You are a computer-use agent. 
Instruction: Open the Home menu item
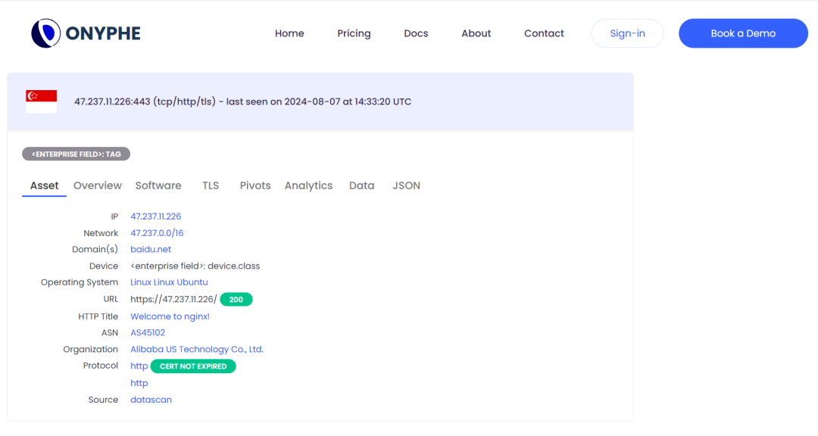289,33
